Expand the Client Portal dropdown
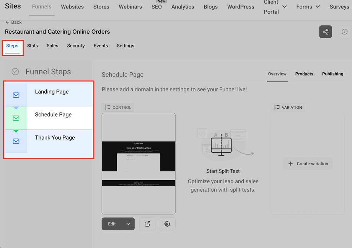Image resolution: width=352 pixels, height=248 pixels. [284, 7]
